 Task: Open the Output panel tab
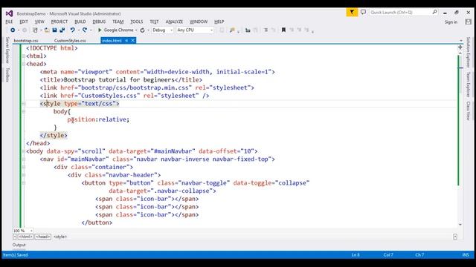coord(19,245)
